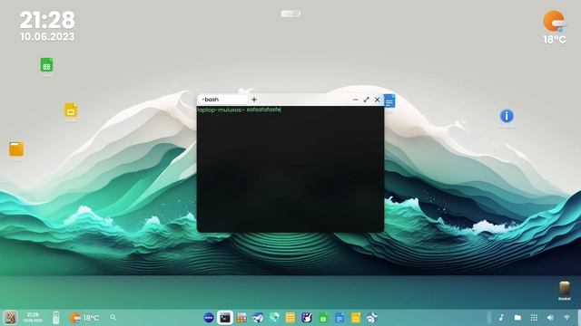Open the purple guitar music dock icon
Viewport: 581px width, 326px height.
point(307,318)
